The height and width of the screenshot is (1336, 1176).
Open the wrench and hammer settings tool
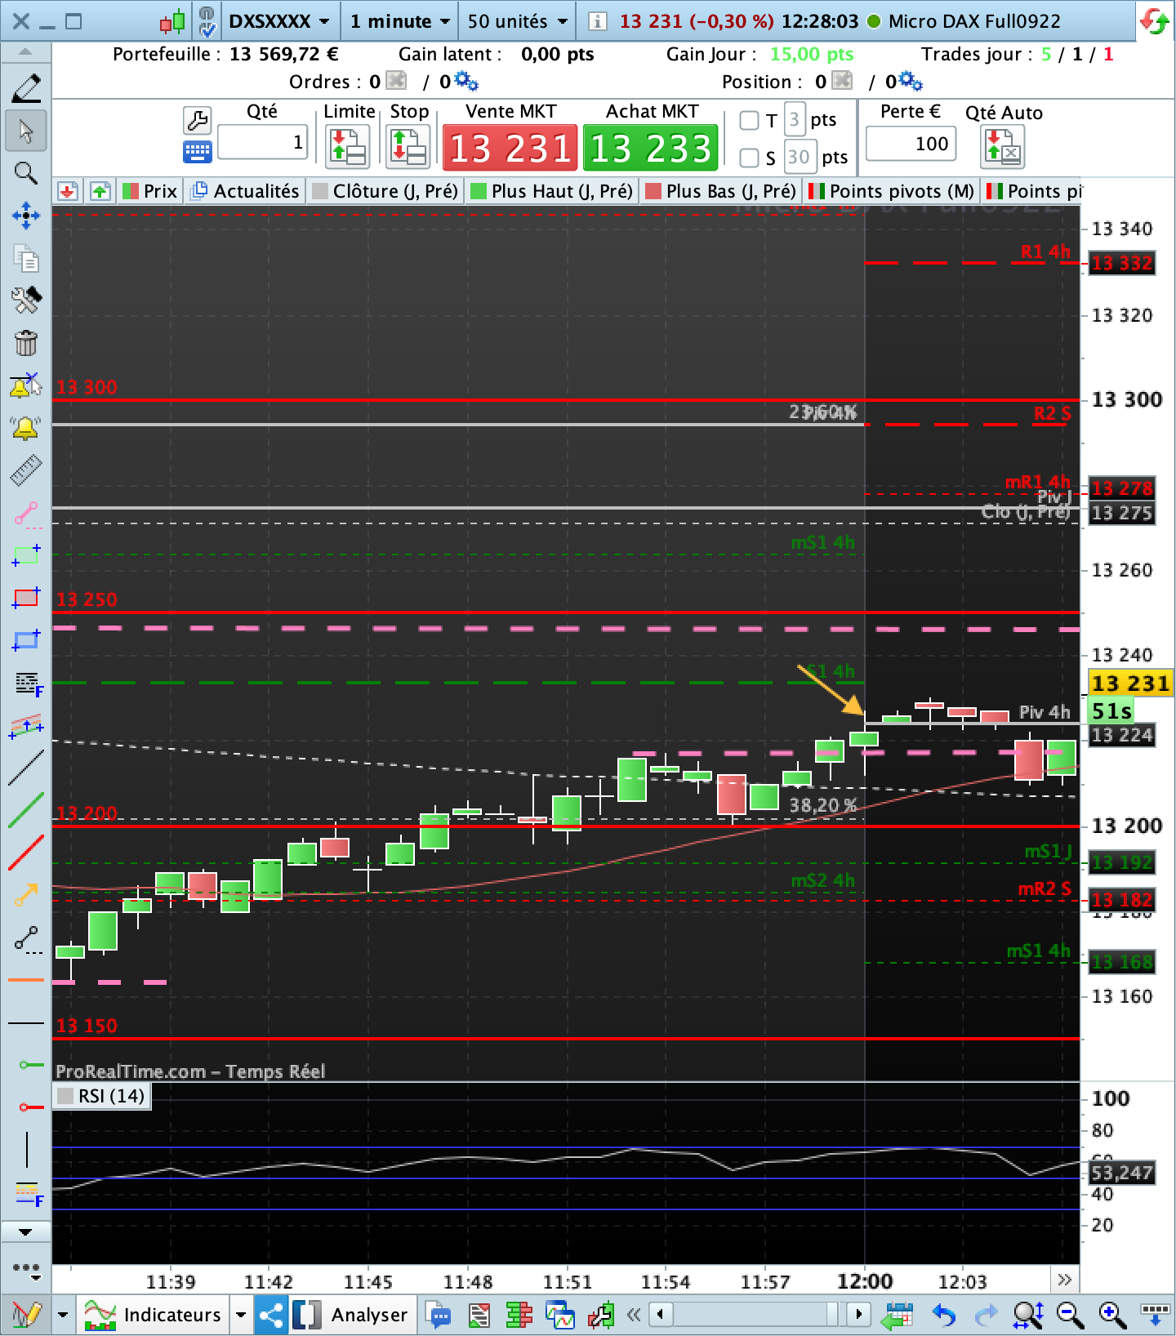coord(26,301)
